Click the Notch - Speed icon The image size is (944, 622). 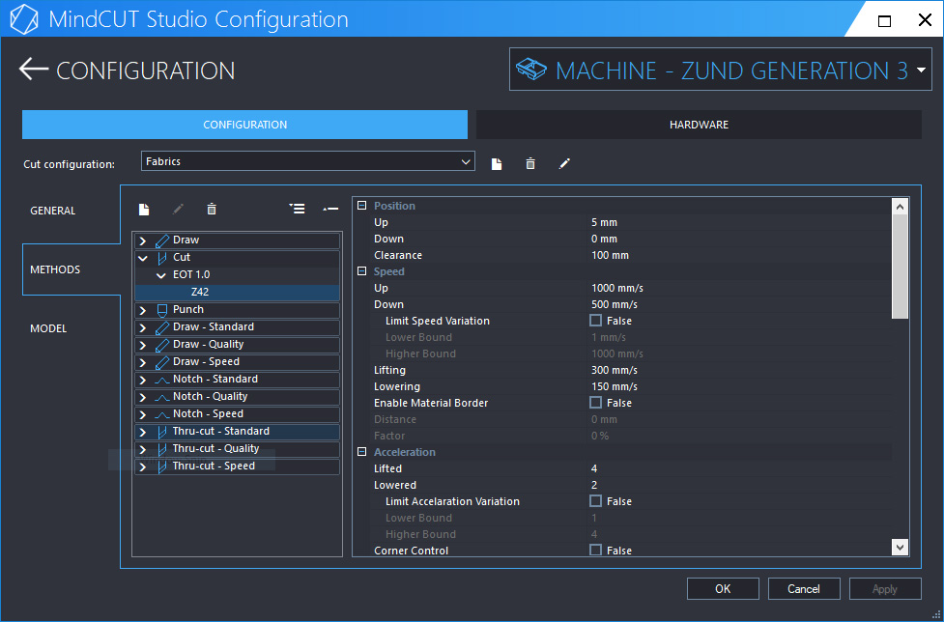click(162, 415)
